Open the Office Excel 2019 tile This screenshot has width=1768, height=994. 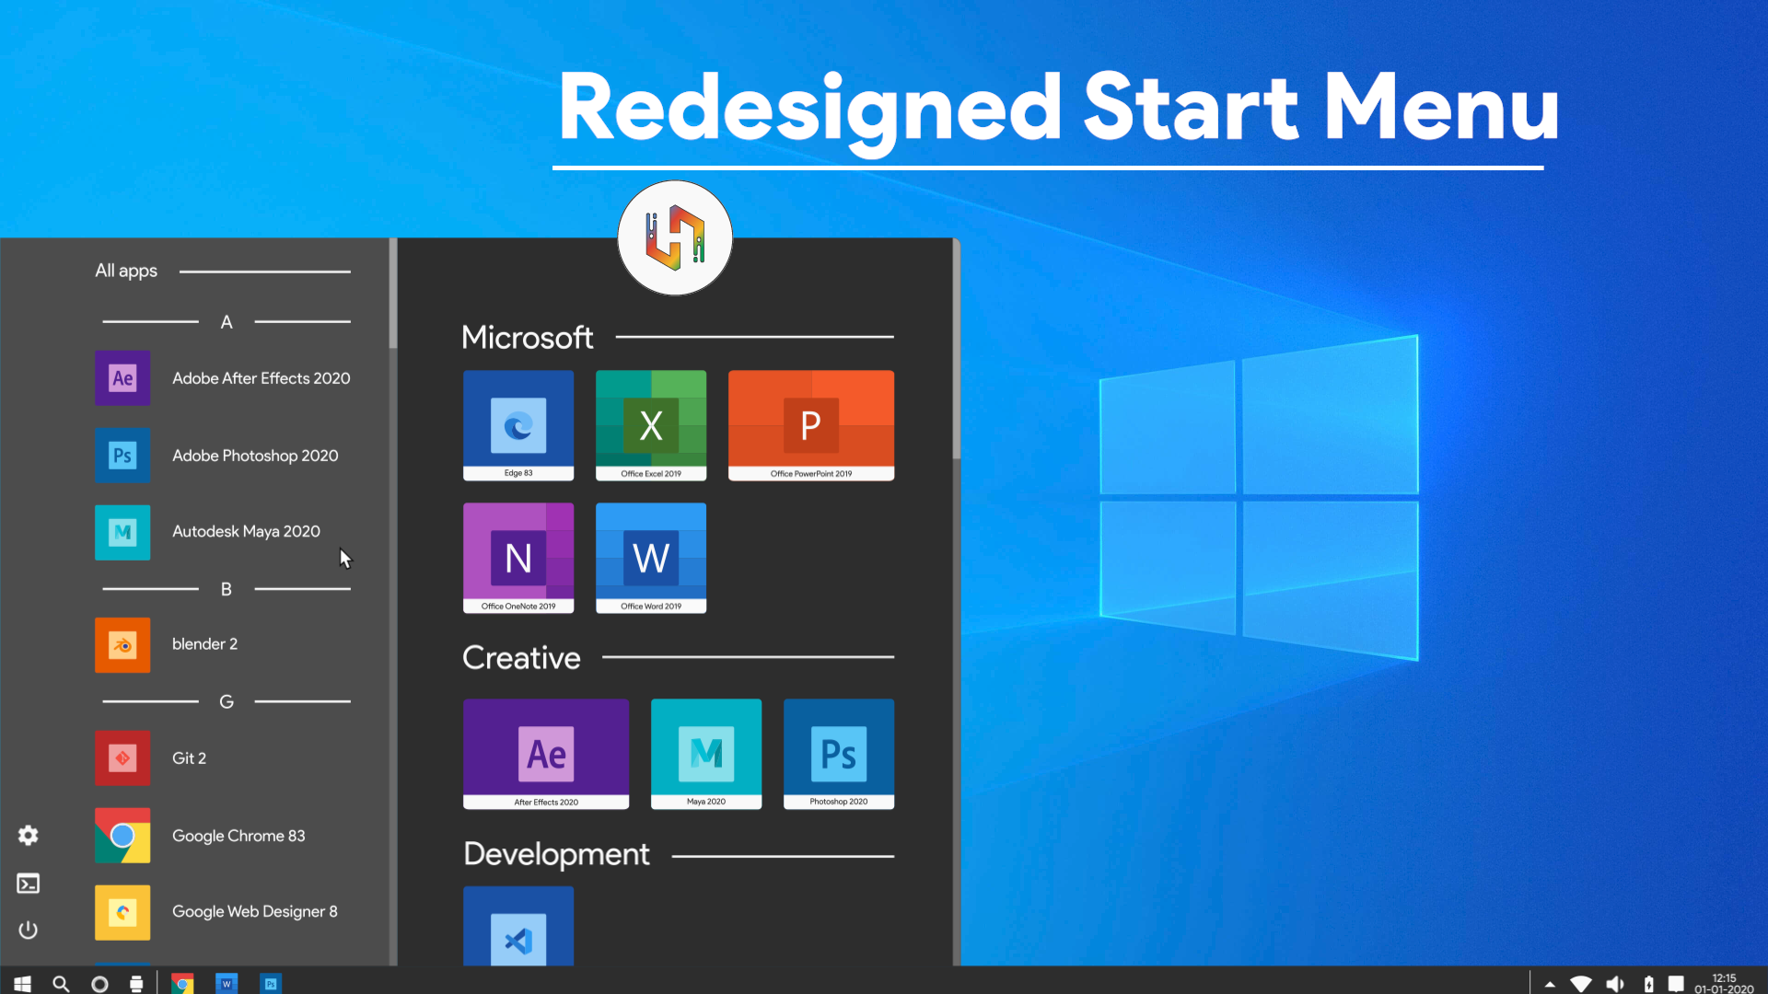coord(651,425)
